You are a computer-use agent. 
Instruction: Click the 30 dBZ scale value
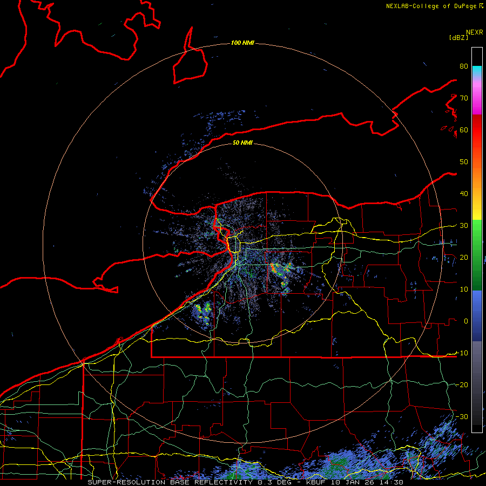coord(464,226)
